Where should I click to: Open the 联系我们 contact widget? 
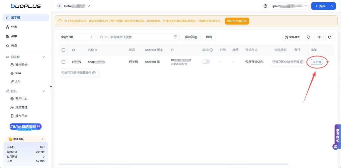pos(337,136)
